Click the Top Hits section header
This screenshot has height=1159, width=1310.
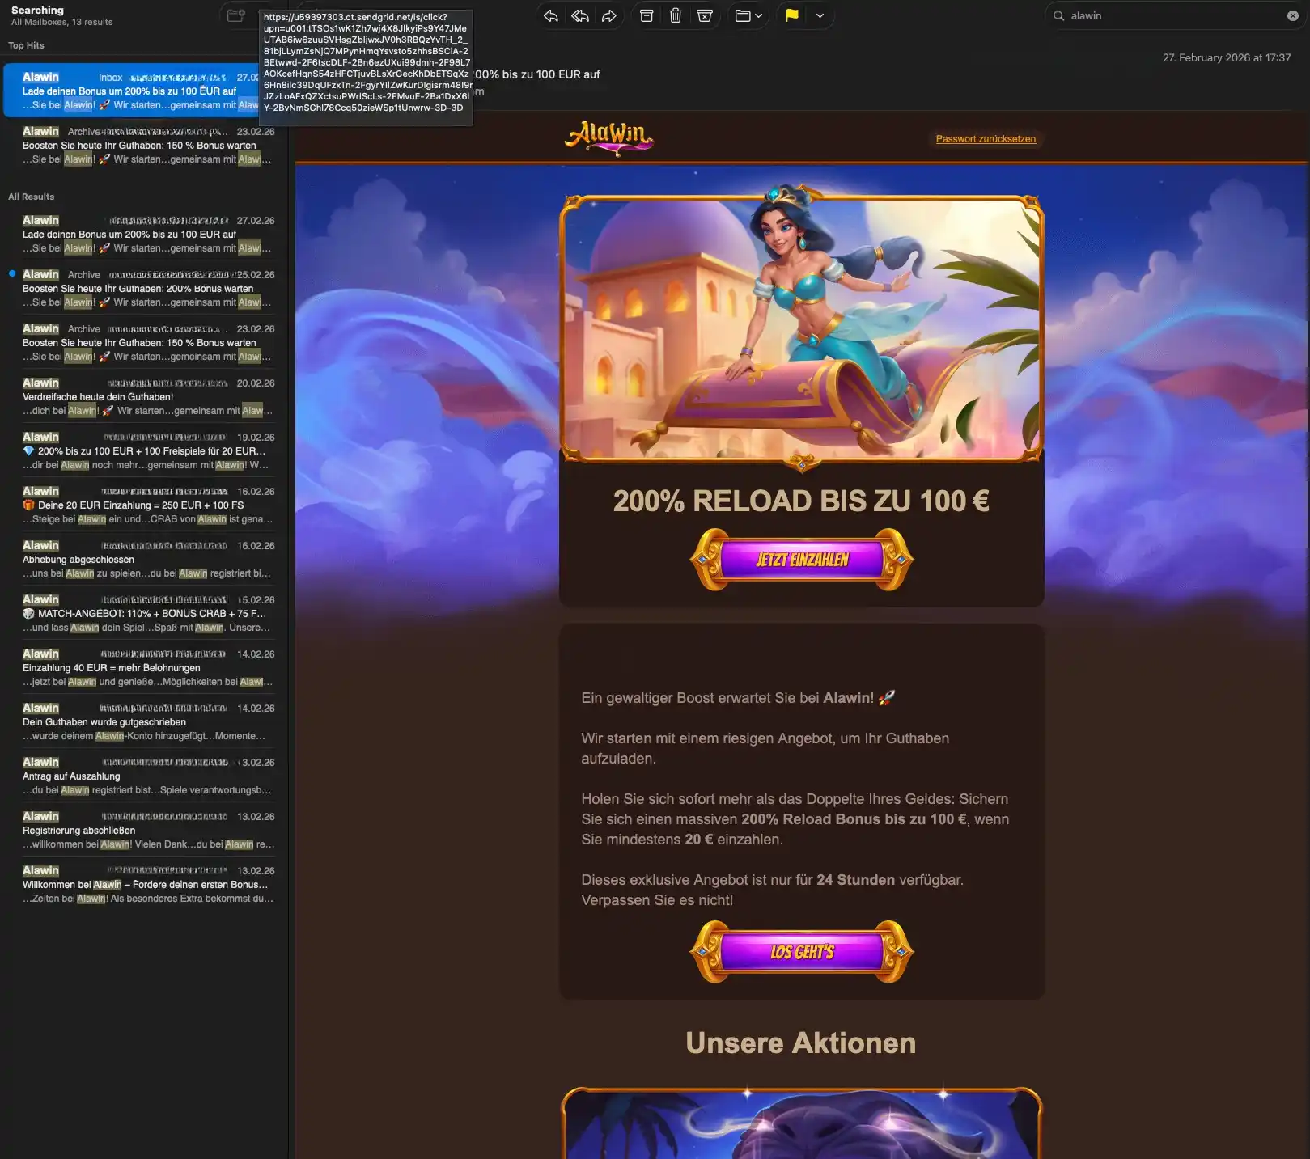(x=26, y=45)
